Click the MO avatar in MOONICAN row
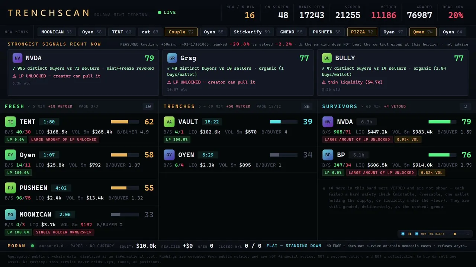The image size is (476, 267). tap(10, 214)
